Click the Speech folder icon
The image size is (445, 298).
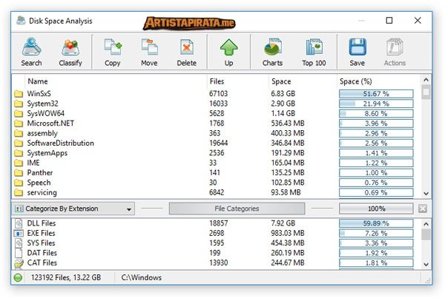(x=19, y=183)
